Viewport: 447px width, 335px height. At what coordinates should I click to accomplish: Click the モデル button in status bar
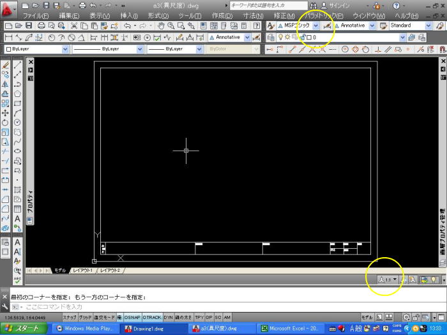(x=367, y=317)
